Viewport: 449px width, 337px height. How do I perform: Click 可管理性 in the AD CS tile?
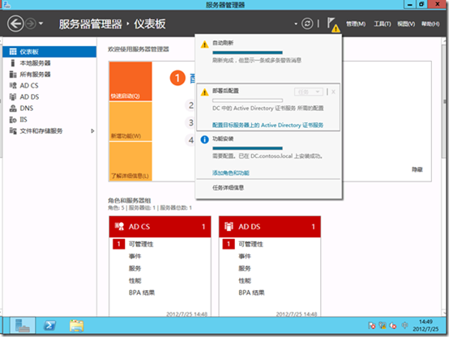tap(141, 244)
